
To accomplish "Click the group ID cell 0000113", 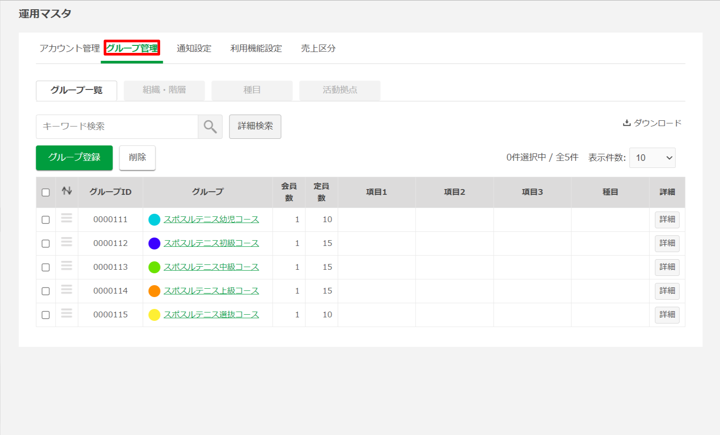I will pyautogui.click(x=110, y=267).
